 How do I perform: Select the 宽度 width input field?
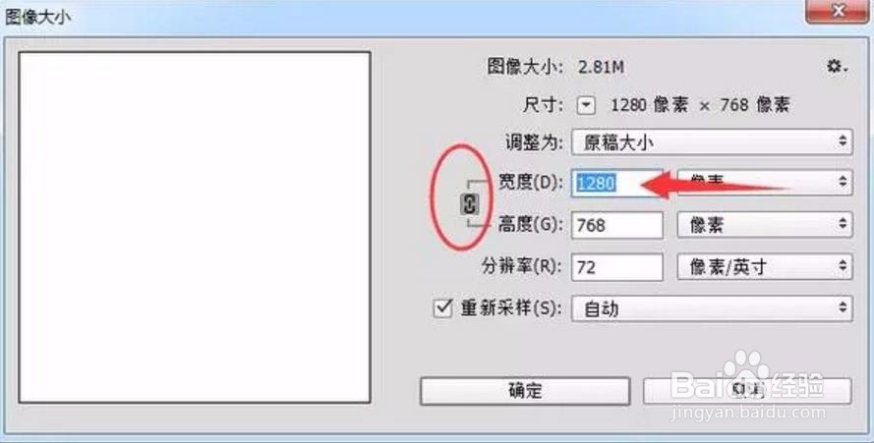tap(617, 183)
